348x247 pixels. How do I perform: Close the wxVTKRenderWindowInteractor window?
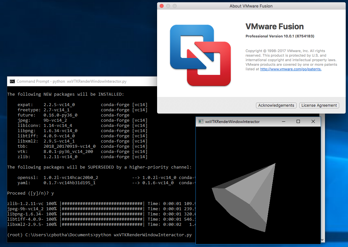(313, 121)
